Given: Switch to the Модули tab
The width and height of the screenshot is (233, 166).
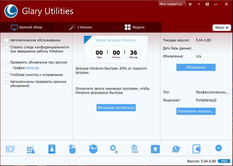Looking at the screenshot, I should coord(135,27).
